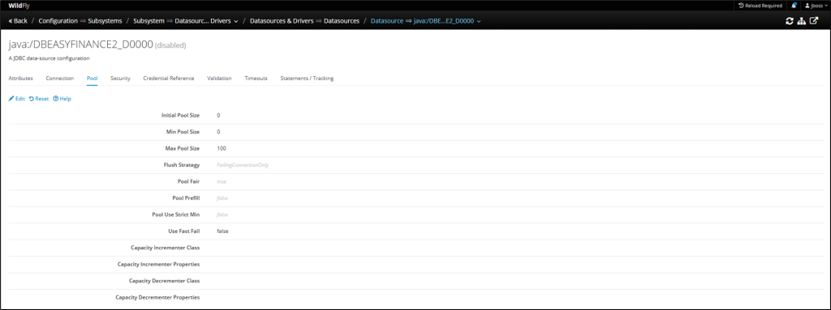Open external link icon in breadcrumb bar
831x310 pixels.
tap(814, 21)
